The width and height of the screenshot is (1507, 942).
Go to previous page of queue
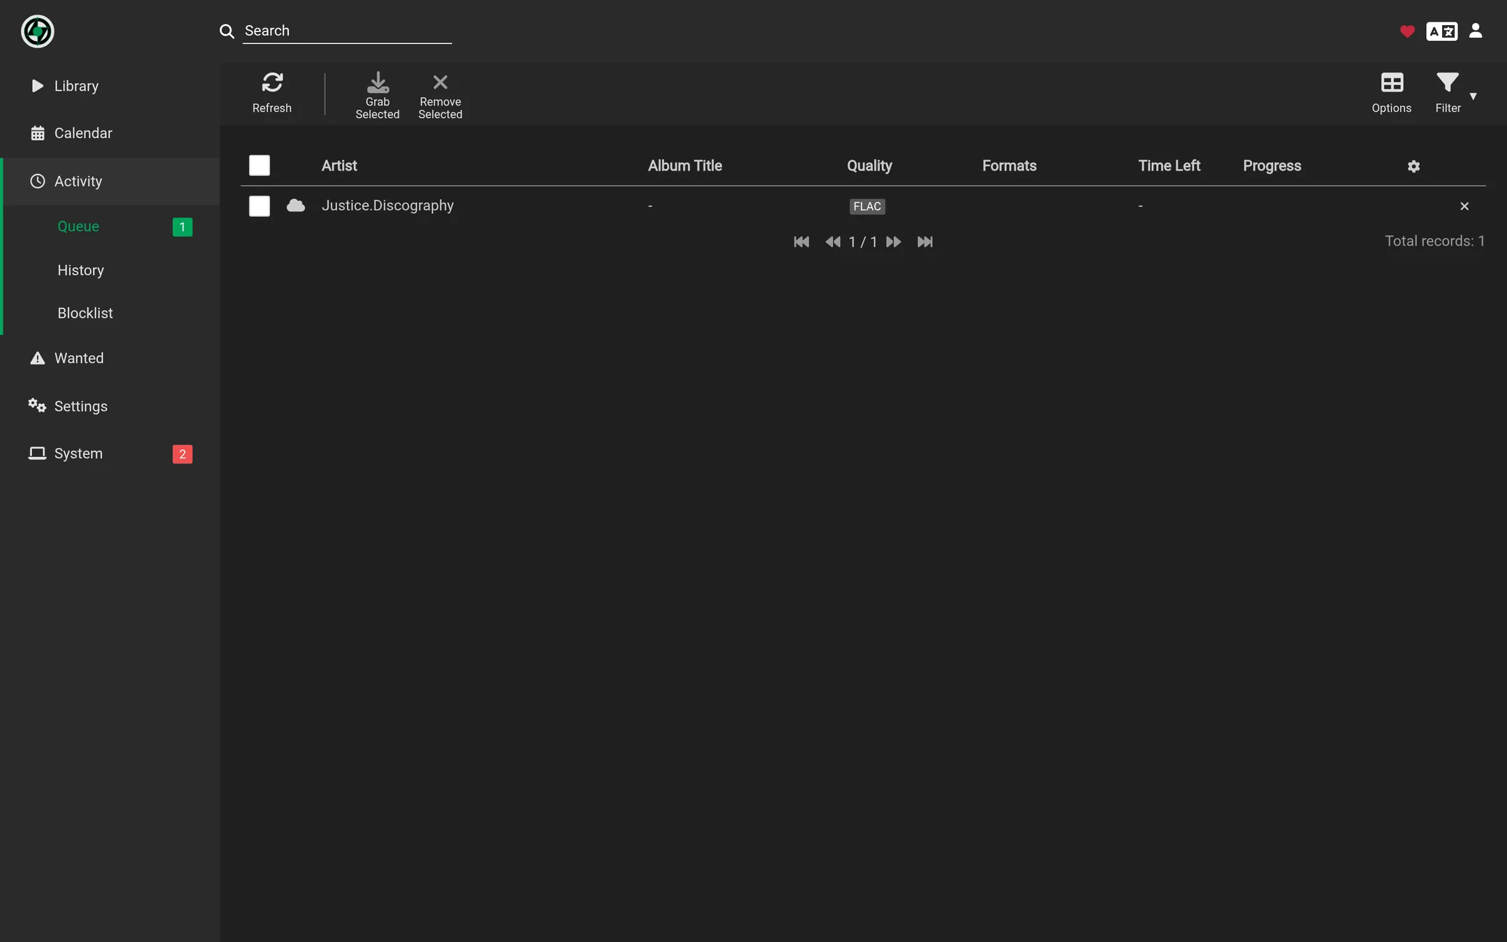[833, 242]
